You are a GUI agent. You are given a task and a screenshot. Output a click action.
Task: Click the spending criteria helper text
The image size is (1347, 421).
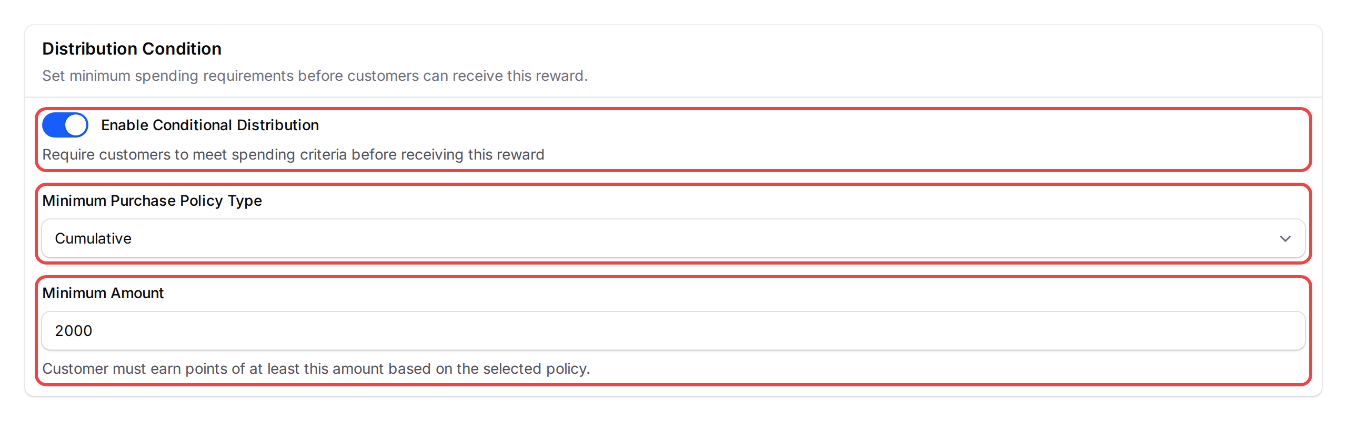[x=294, y=154]
